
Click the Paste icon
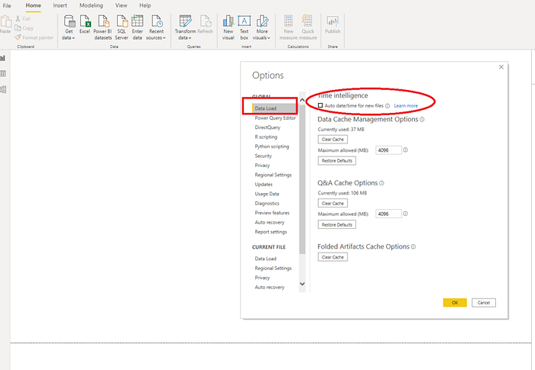tap(5, 24)
